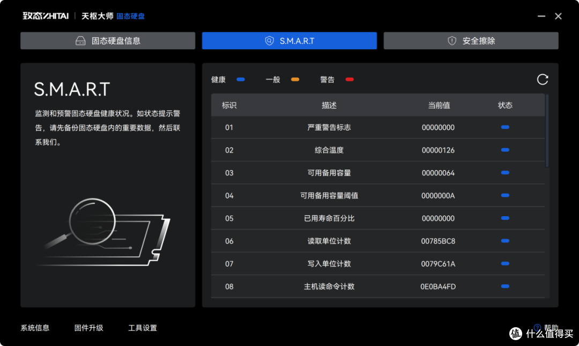Click identifier 08 in the table
This screenshot has width=579, height=346.
(x=229, y=286)
